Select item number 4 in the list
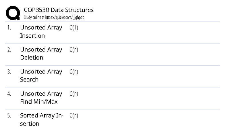Viewport: 225px width, 127px height. [x=9, y=94]
